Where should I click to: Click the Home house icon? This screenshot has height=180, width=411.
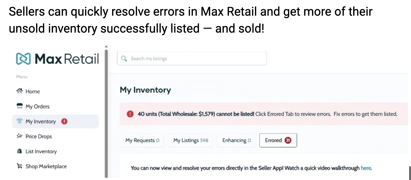[x=19, y=91]
